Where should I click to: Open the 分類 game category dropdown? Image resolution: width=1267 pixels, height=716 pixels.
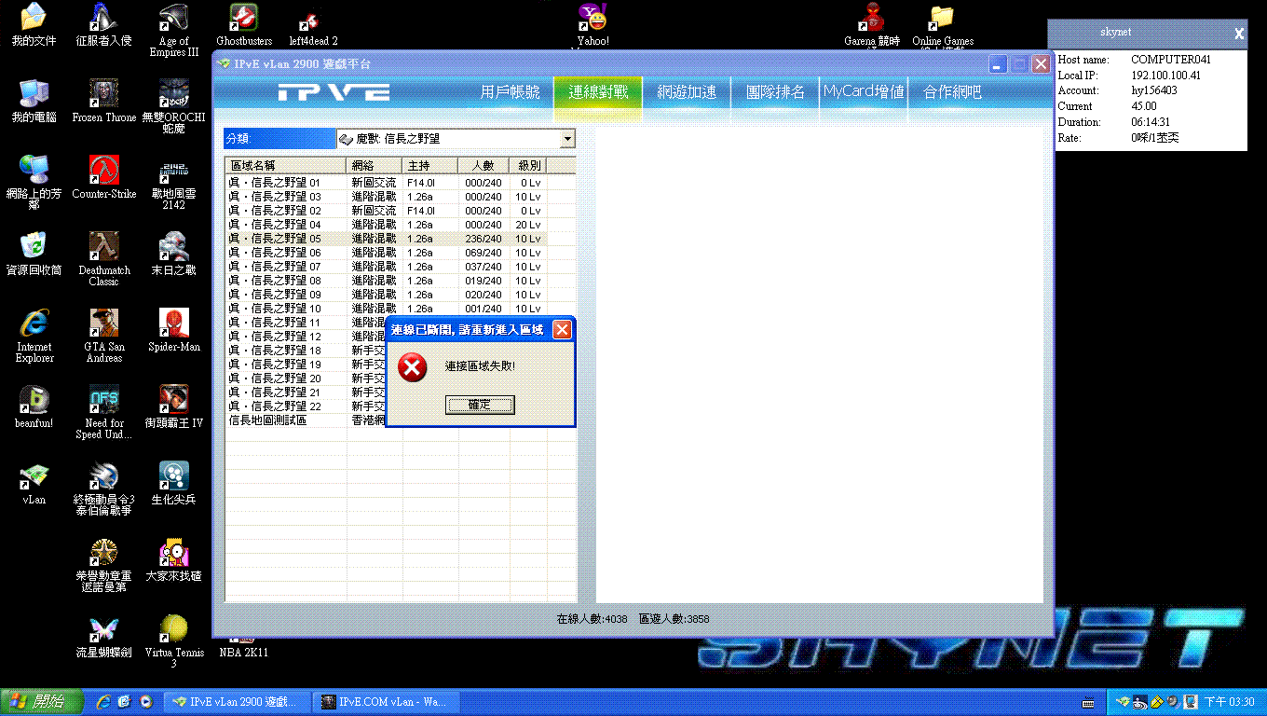(566, 139)
